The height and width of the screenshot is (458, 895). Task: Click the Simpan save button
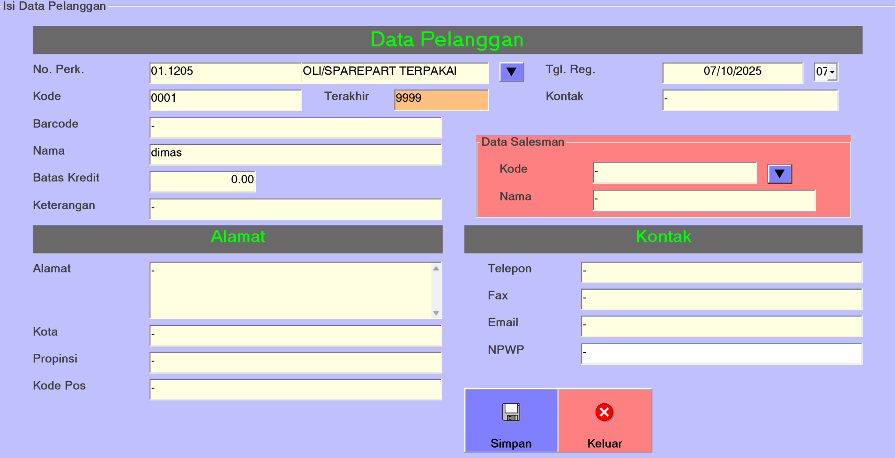click(x=511, y=420)
